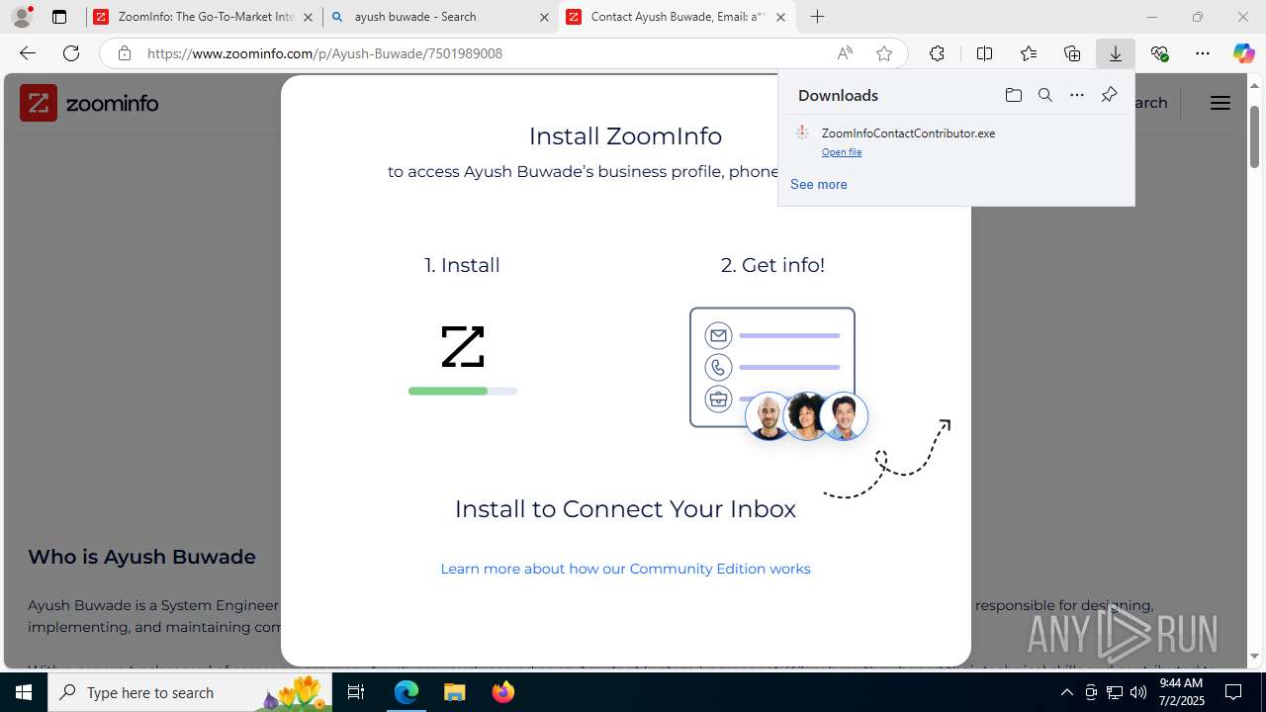Open a new browser tab
Image resolution: width=1266 pixels, height=712 pixels.
pyautogui.click(x=817, y=17)
